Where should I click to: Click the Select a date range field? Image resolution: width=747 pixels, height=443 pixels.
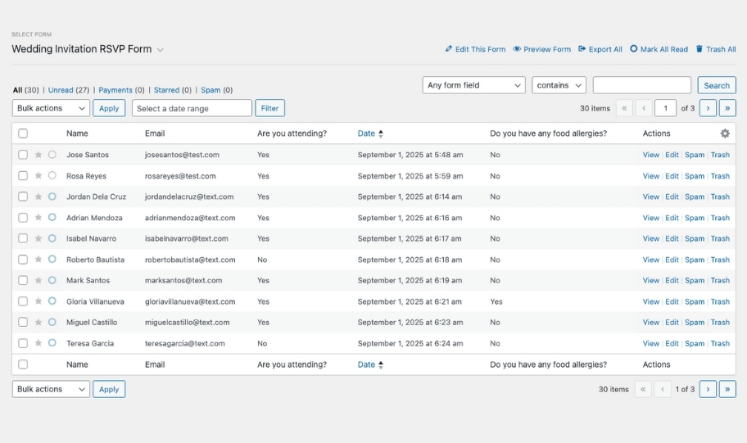192,108
